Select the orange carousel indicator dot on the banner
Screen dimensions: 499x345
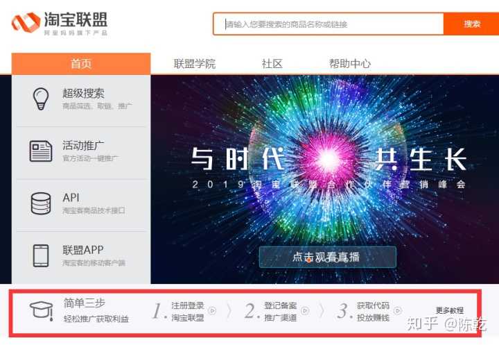(308, 260)
